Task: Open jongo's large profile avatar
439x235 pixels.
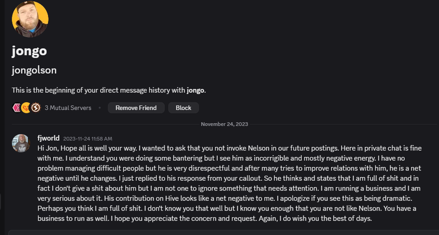Action: 30,19
